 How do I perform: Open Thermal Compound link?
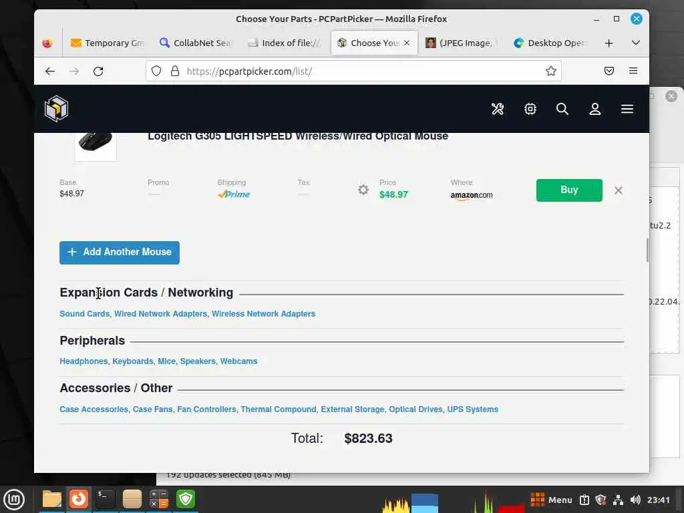279,409
